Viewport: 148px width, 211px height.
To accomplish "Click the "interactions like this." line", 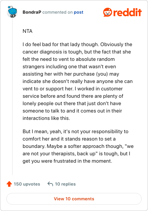I will click(x=46, y=118).
